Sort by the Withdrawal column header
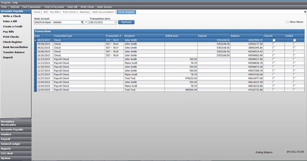Image resolution: width=307 pixels, height=161 pixels. point(181,36)
